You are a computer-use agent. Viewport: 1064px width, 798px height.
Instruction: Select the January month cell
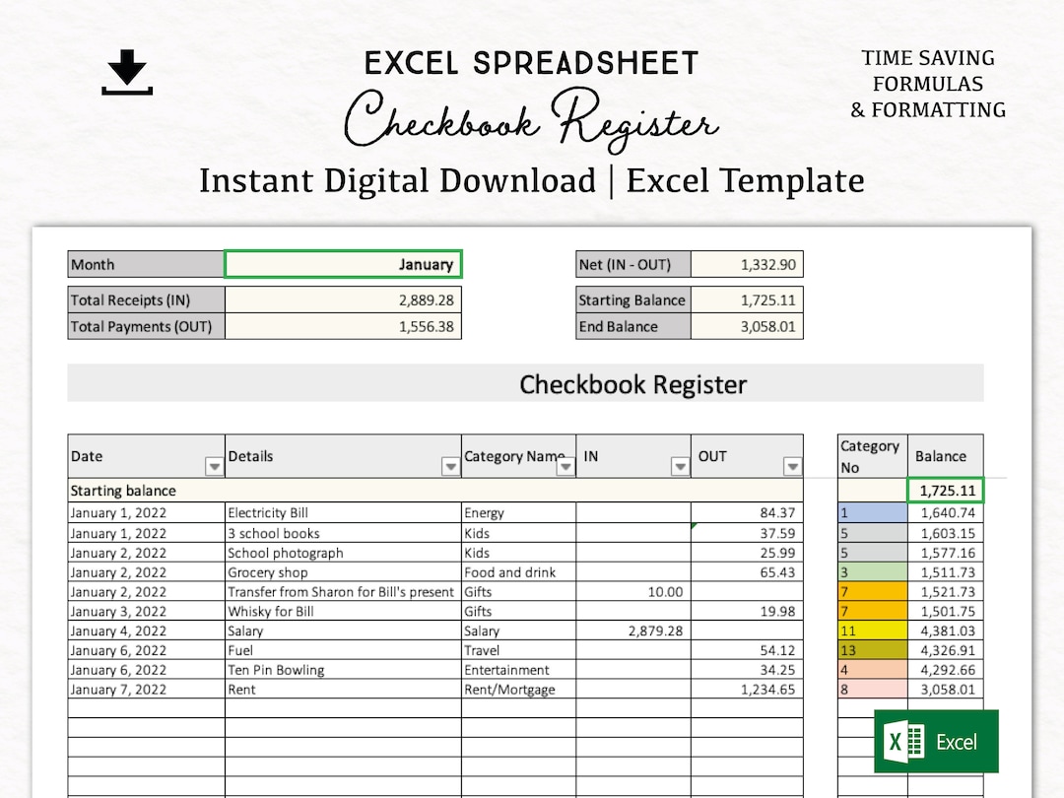tap(343, 264)
